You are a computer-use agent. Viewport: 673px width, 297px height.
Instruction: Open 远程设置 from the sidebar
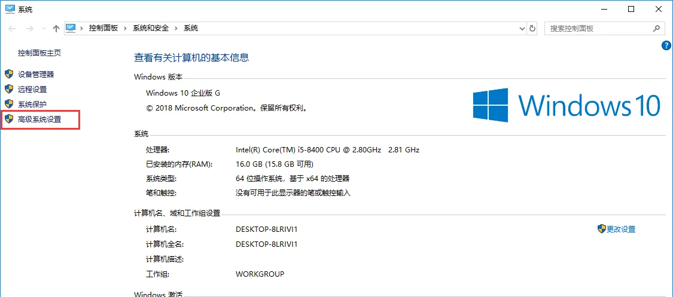pos(32,90)
